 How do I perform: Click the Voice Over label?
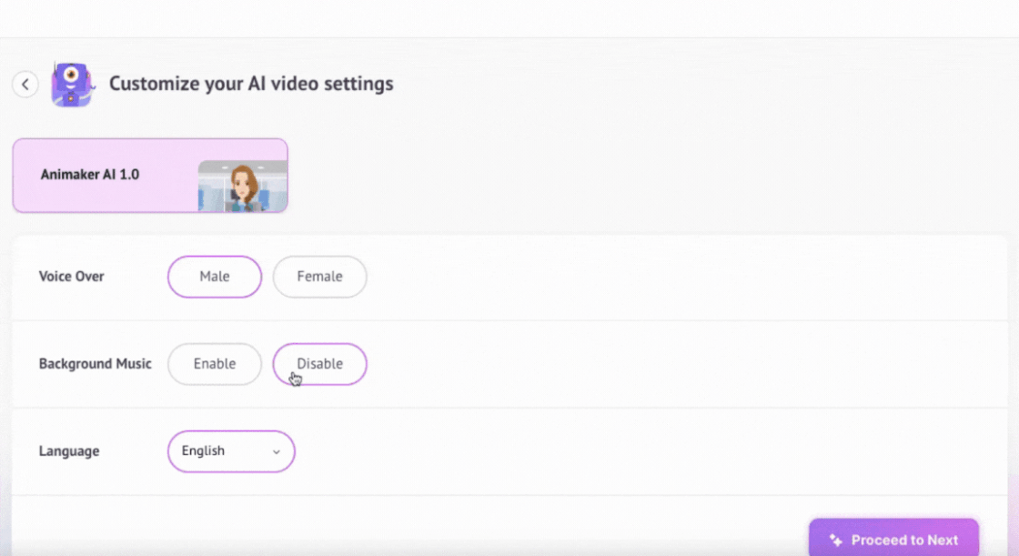coord(72,277)
